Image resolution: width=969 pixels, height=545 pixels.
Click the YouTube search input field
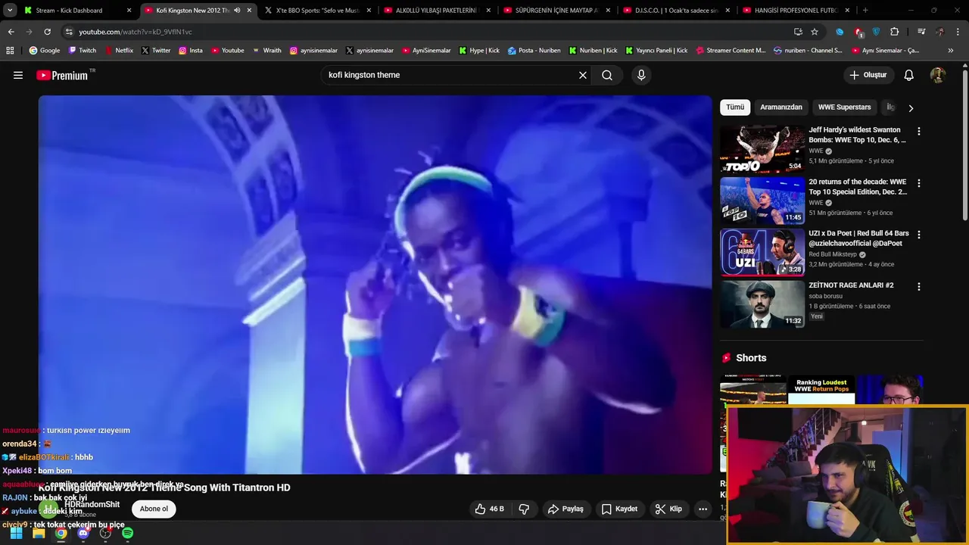pyautogui.click(x=450, y=75)
